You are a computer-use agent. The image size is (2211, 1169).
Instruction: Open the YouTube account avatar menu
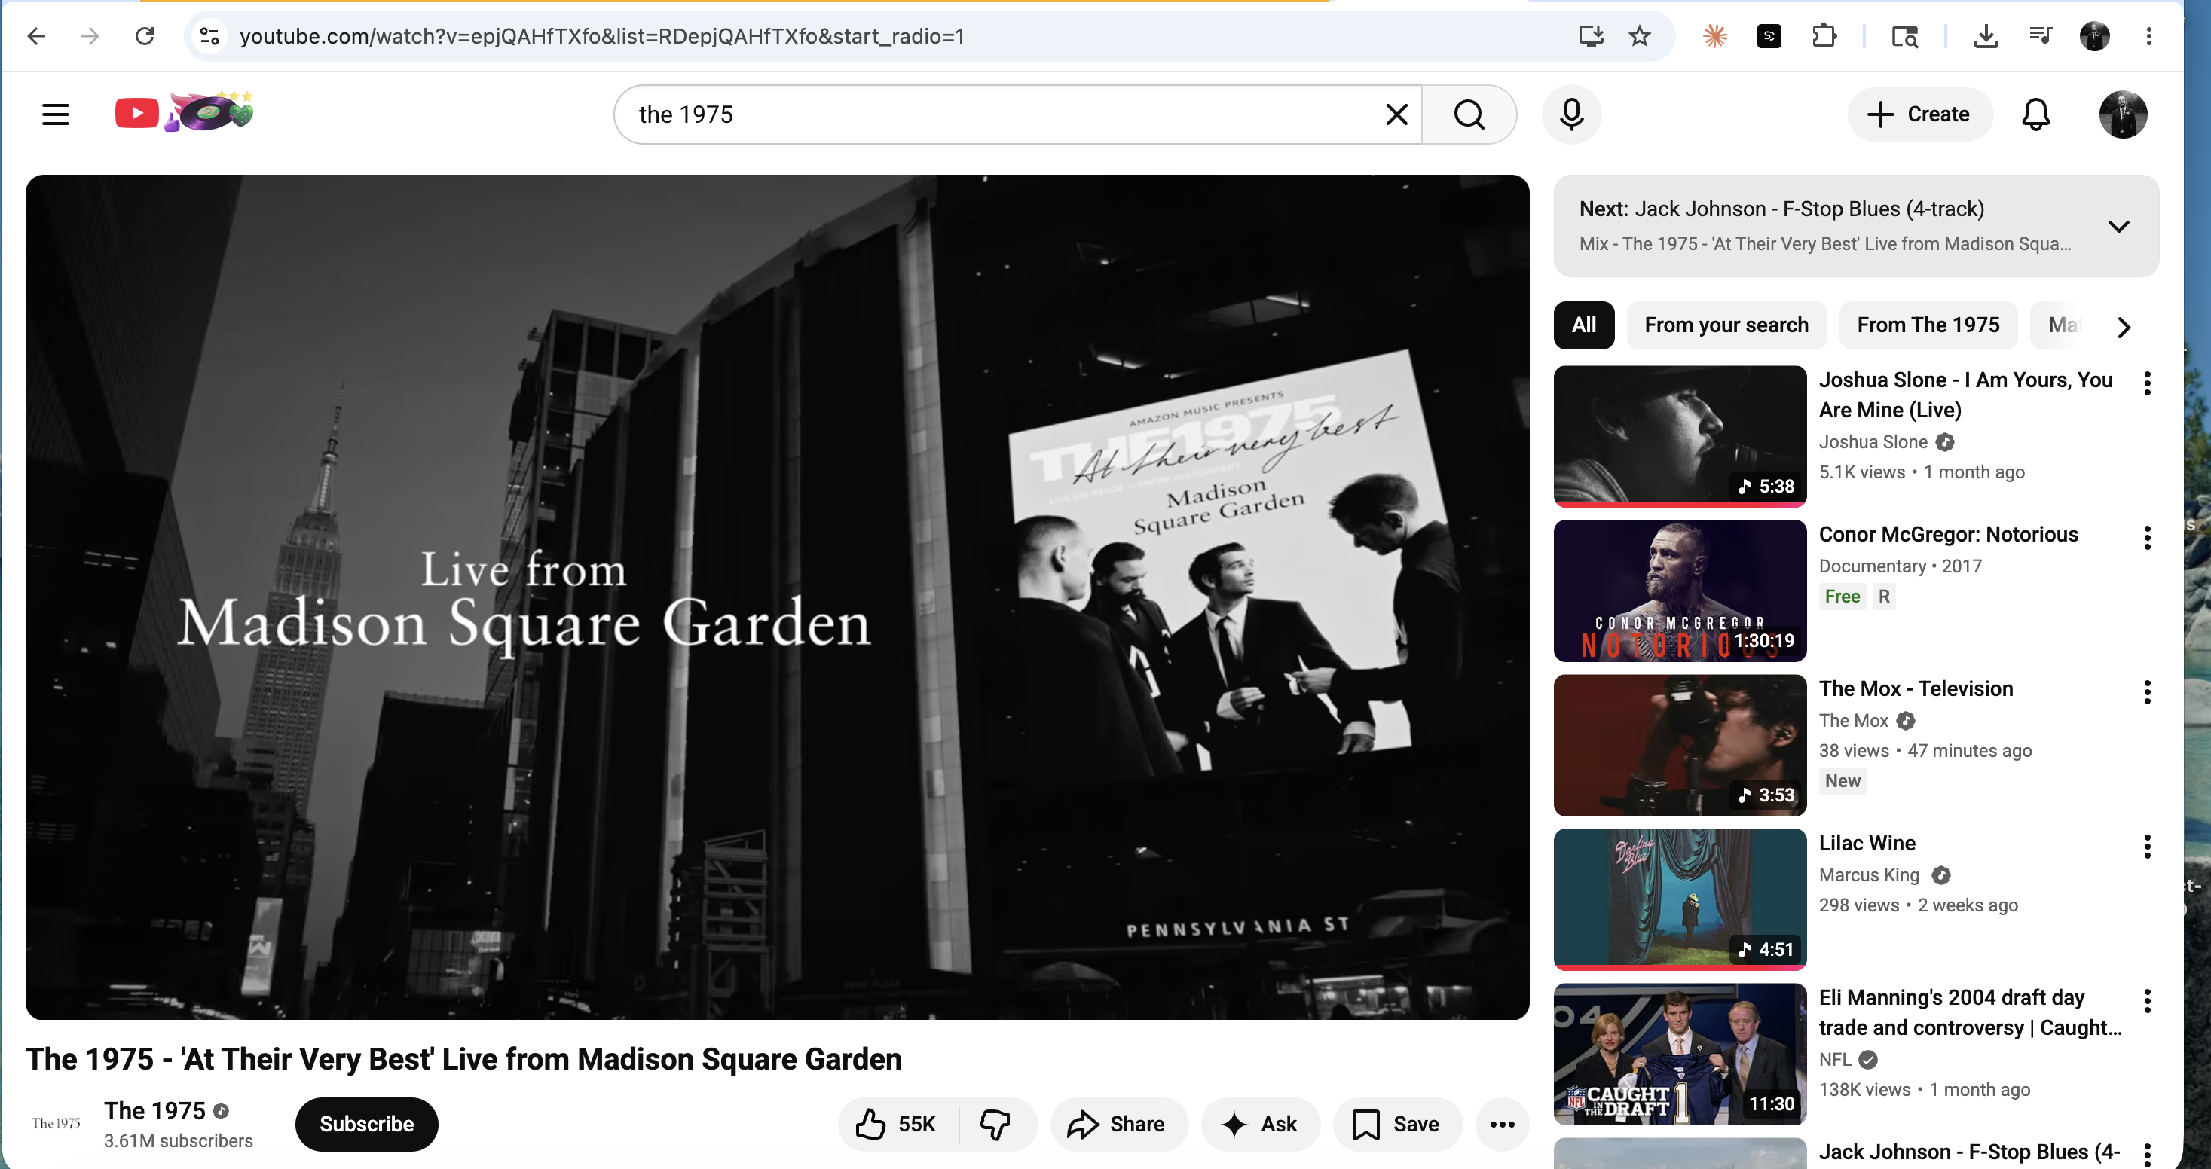pos(2123,114)
